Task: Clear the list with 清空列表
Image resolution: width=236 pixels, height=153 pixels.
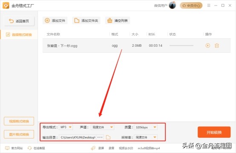Action: [x=118, y=20]
